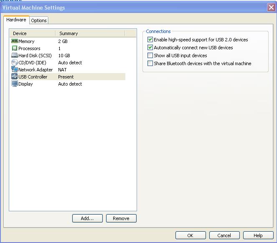The image size is (277, 243).
Task: Click the Processors chip icon
Action: (x=15, y=48)
